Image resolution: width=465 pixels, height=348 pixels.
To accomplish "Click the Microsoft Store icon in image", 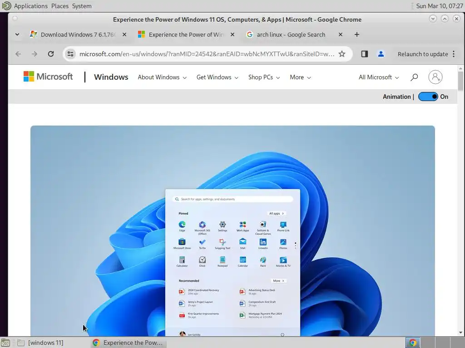I will click(182, 242).
